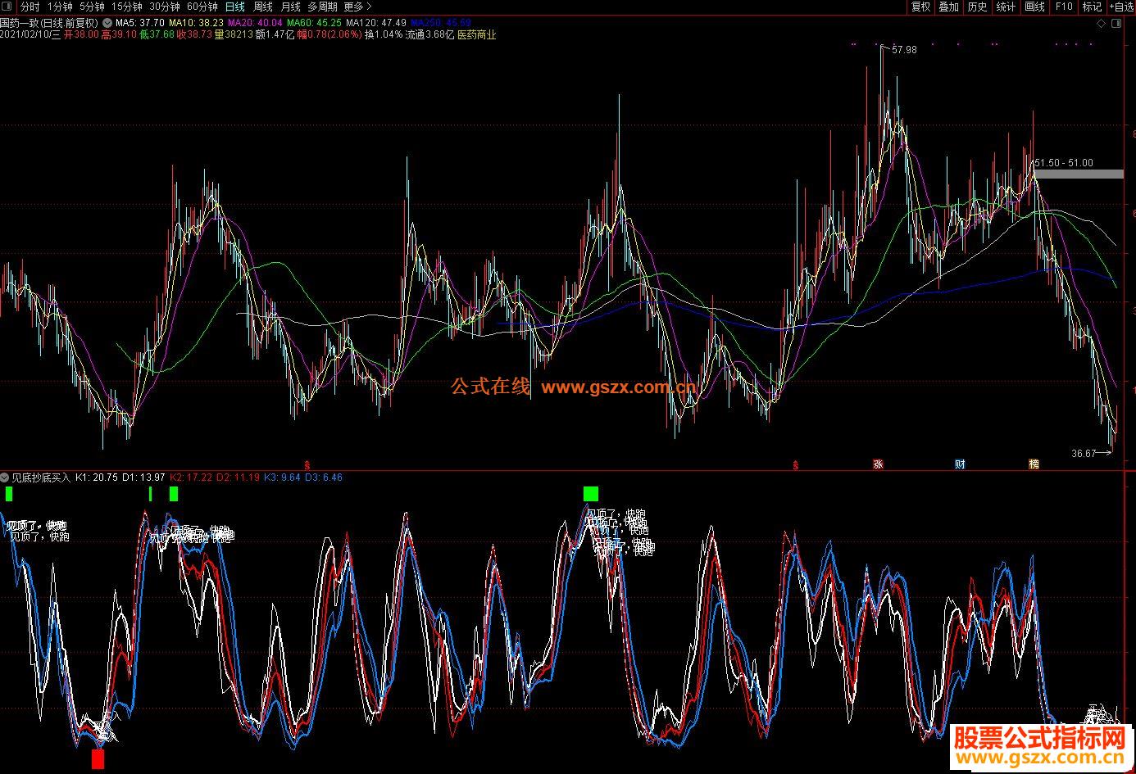Viewport: 1136px width, 774px height.
Task: Click the MA250 value label
Action: coord(441,23)
